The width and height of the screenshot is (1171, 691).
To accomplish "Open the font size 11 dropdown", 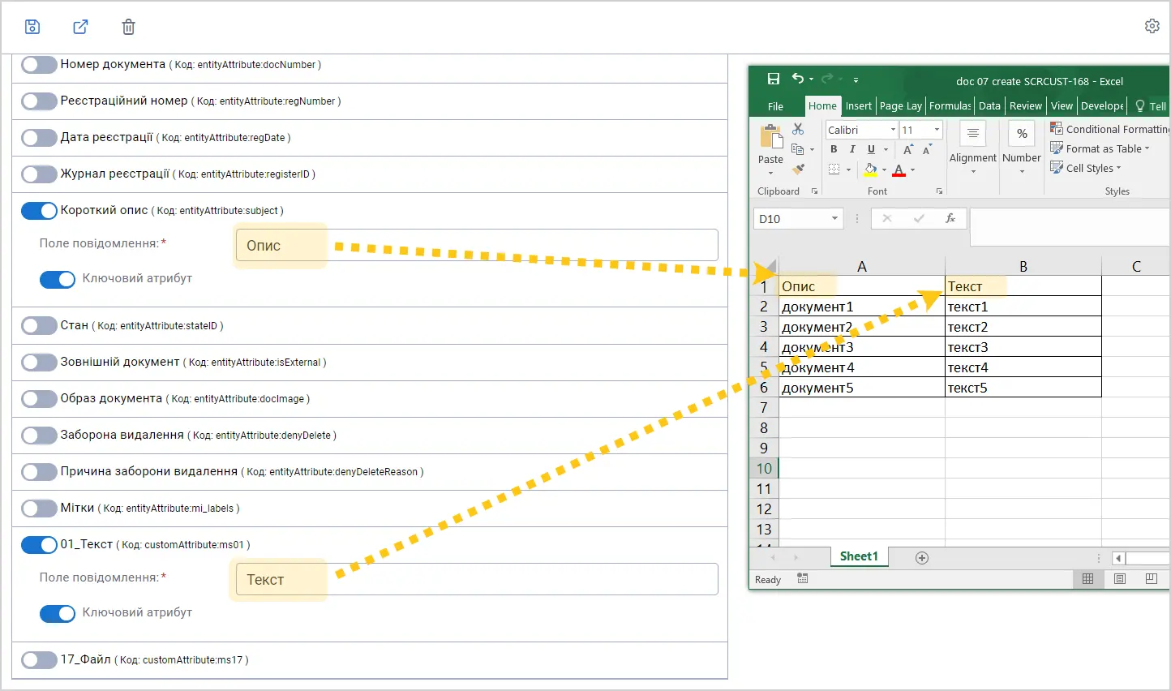I will coord(937,130).
